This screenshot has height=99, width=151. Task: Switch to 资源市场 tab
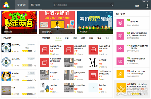[22, 5]
